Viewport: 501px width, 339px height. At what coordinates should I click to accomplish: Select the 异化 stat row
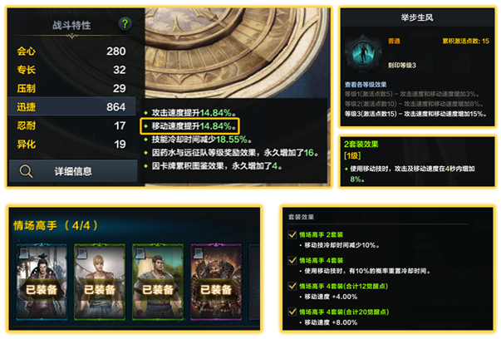[x=72, y=144]
